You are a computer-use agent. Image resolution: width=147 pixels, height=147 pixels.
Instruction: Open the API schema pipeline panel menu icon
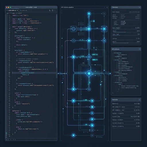(107, 7)
